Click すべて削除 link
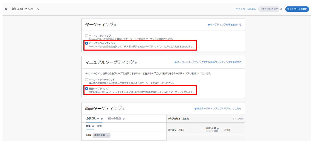 pyautogui.click(x=238, y=119)
